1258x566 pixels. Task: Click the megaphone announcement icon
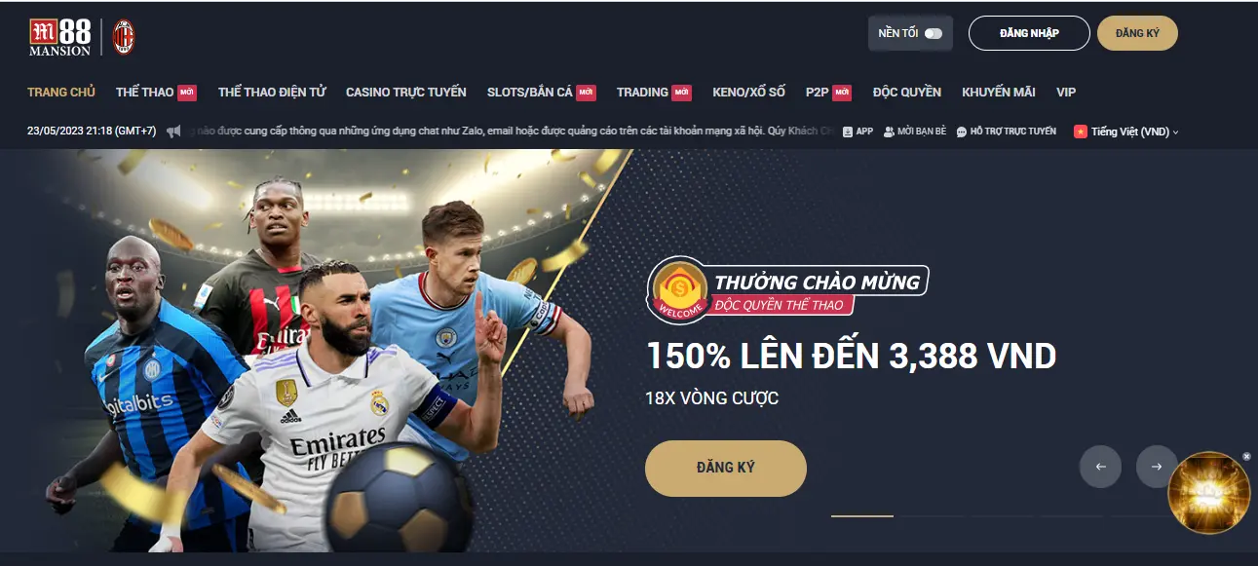tap(173, 132)
